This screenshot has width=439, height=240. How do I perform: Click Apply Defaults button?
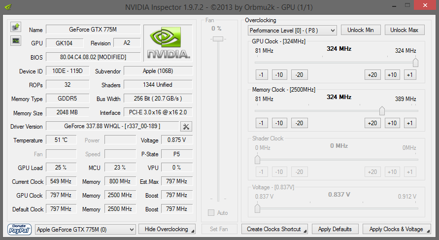(x=335, y=229)
